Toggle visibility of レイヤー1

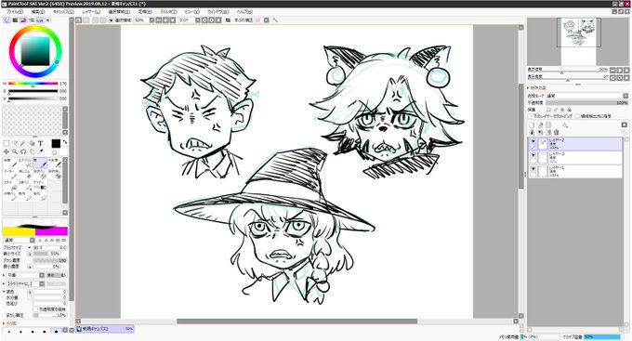(x=533, y=169)
